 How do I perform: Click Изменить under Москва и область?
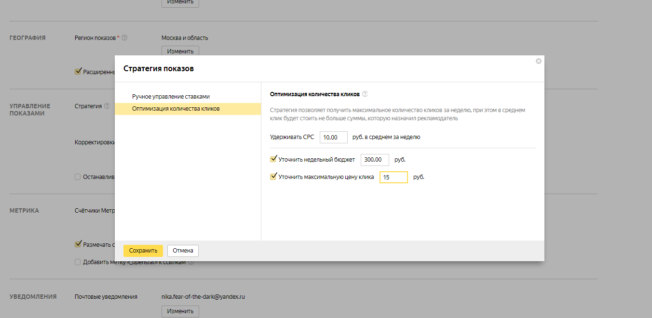[180, 51]
